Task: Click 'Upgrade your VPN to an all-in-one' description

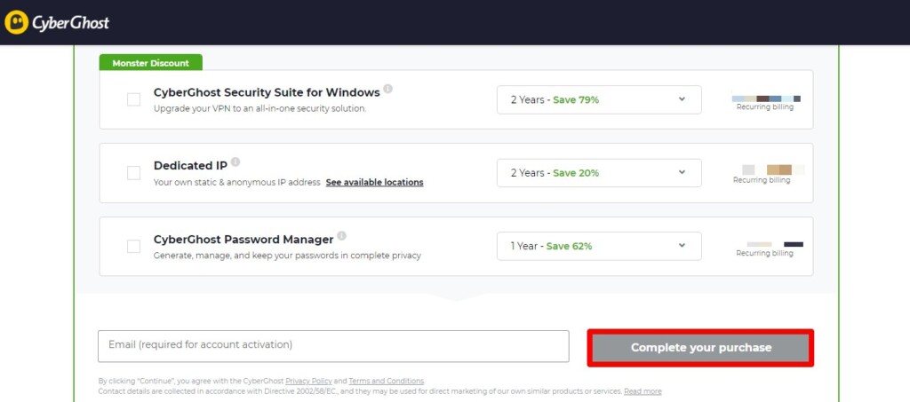Action: point(260,108)
